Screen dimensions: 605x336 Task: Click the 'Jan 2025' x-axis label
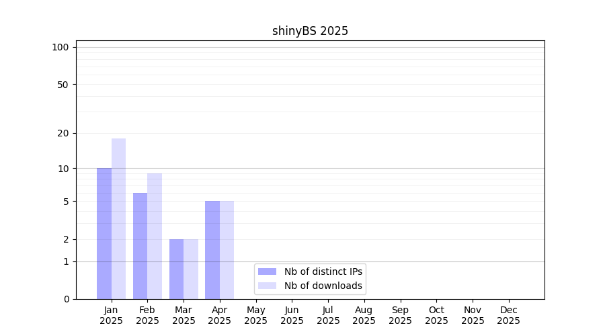(112, 315)
